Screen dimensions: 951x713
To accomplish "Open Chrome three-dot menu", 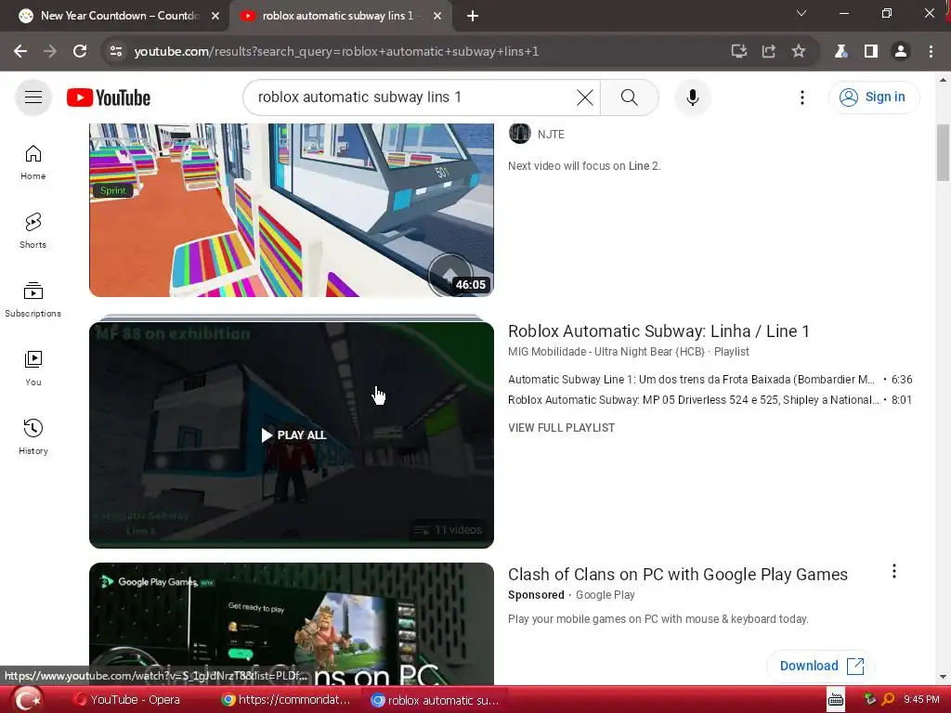I will 931,52.
